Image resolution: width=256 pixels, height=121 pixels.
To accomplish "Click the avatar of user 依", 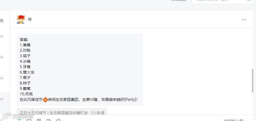I will point(21,19).
